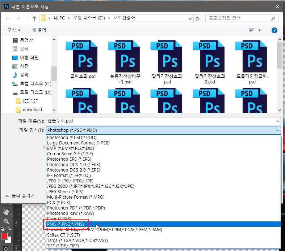Select 로컬 디스크 (D:) in address path
This screenshot has width=285, height=251.
pos(89,18)
